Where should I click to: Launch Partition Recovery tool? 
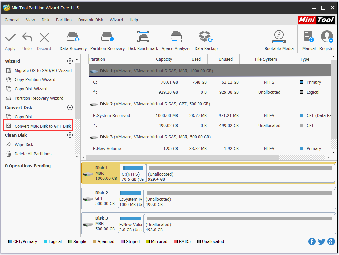tap(107, 41)
